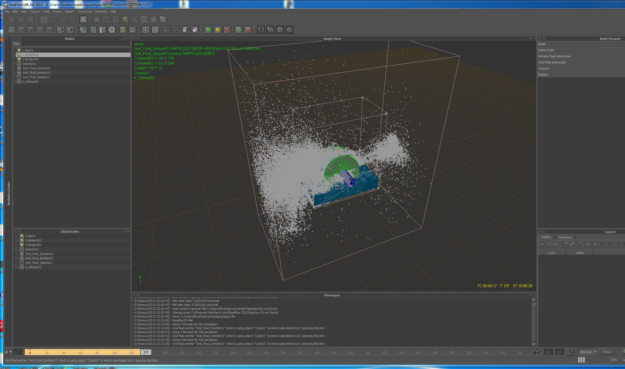The image size is (625, 369).
Task: Click the add camera toolbar icon
Action: [144, 19]
